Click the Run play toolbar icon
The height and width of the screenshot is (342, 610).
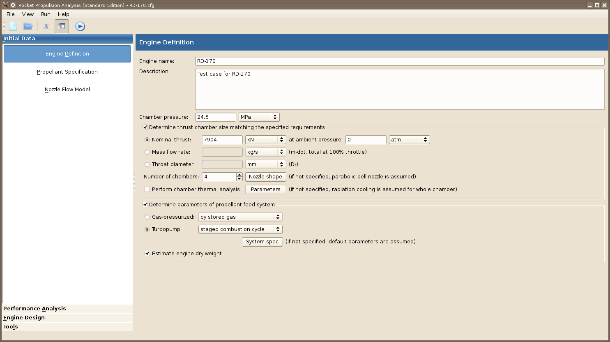pos(80,26)
